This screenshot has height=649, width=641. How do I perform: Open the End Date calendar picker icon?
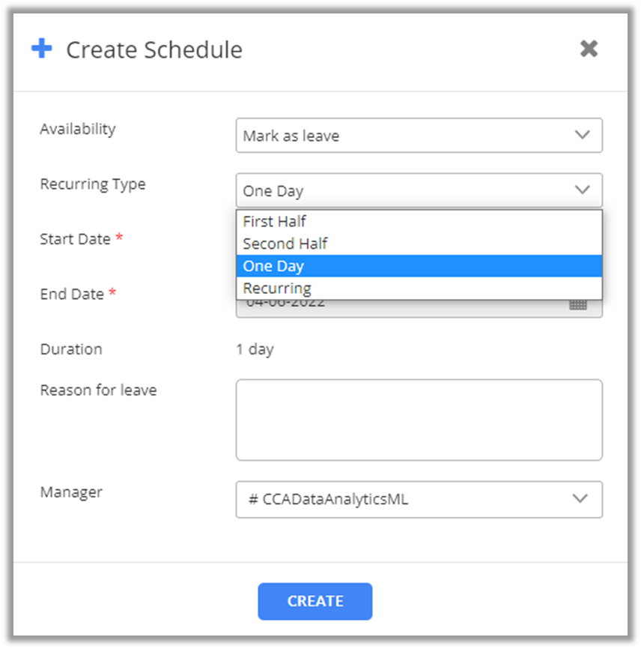[x=577, y=305]
